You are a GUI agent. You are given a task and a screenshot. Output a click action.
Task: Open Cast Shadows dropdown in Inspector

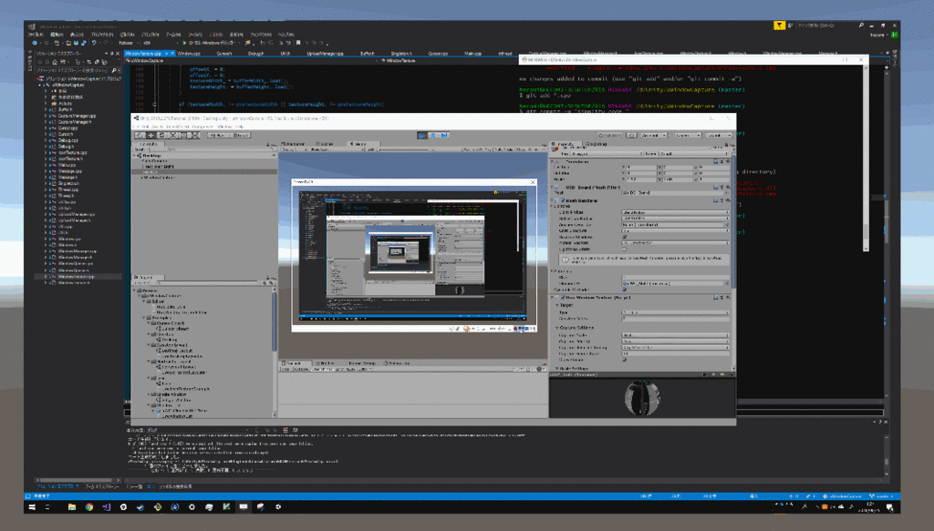coord(675,230)
